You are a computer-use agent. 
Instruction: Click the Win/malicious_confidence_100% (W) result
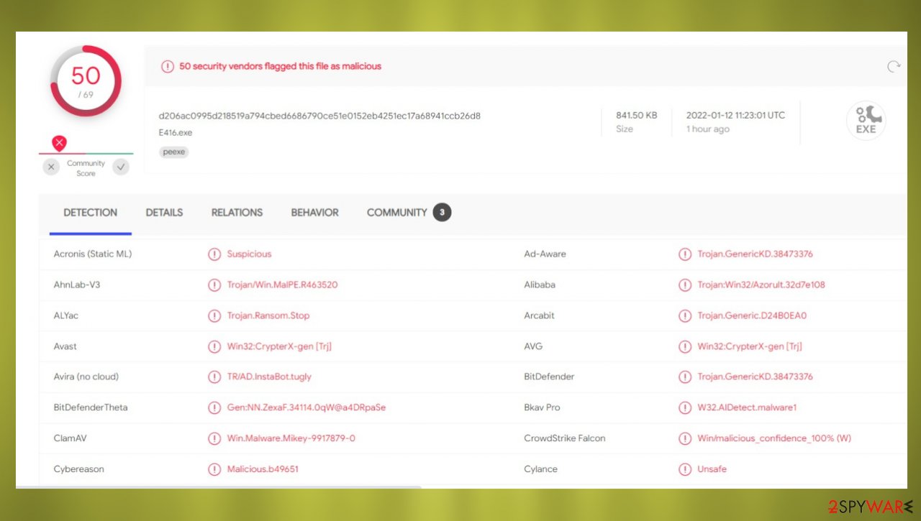tap(774, 438)
